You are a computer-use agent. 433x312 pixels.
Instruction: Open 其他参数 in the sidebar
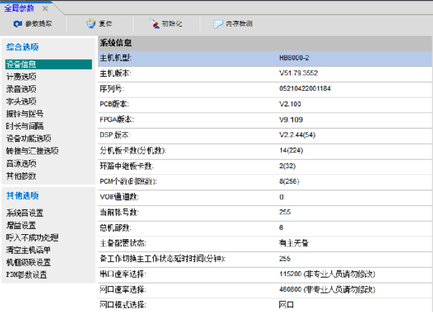21,175
